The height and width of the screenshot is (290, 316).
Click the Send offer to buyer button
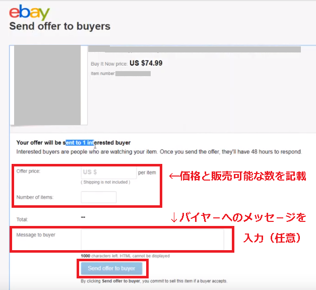[112, 268]
